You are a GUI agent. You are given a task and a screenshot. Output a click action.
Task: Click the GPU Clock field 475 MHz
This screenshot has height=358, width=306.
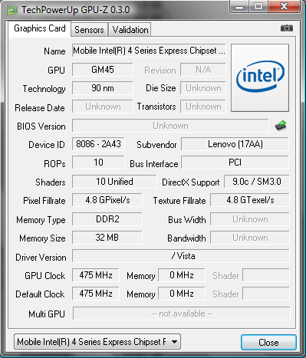[x=96, y=275]
